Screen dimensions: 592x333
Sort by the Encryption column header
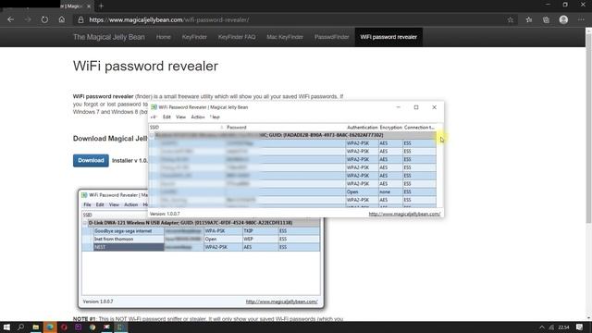coord(390,128)
